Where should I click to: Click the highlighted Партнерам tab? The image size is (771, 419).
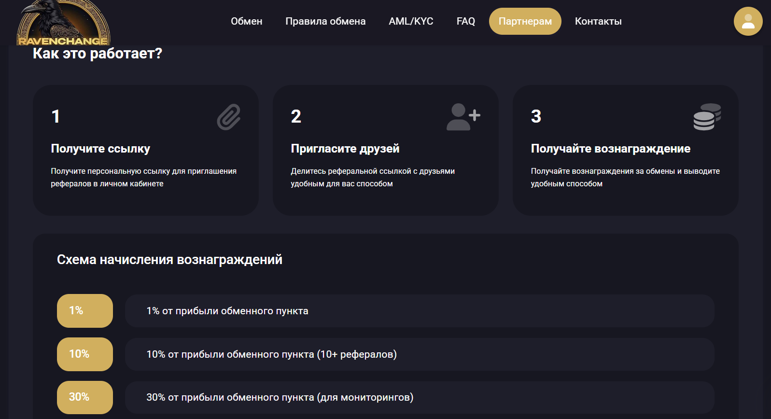(x=525, y=21)
